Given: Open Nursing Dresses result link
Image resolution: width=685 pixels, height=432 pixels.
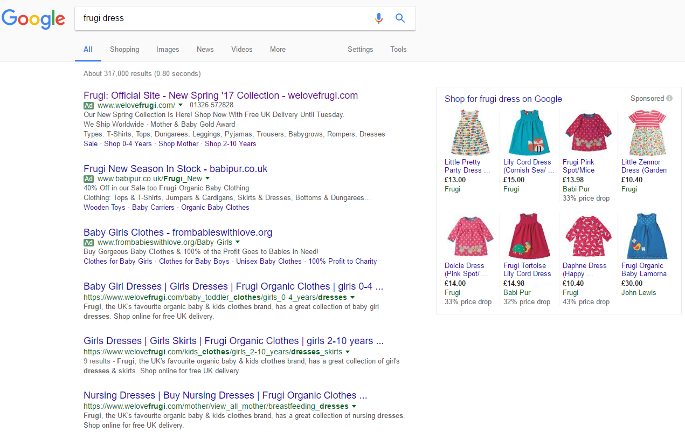Looking at the screenshot, I should [225, 395].
